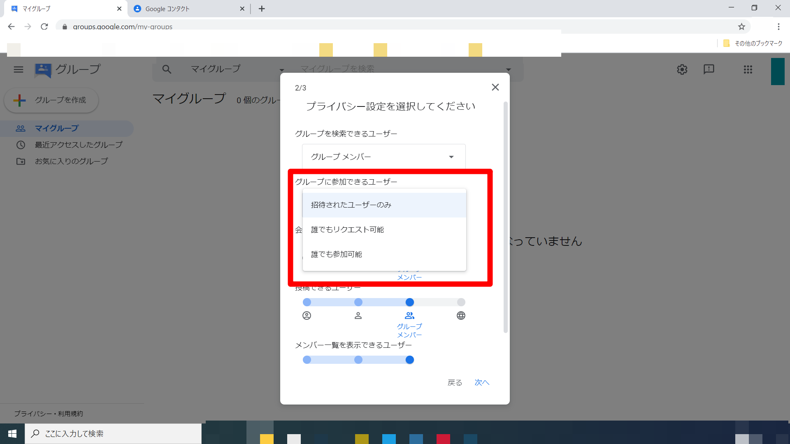Click the account avatar
Screen dimensions: 790x444
778,72
